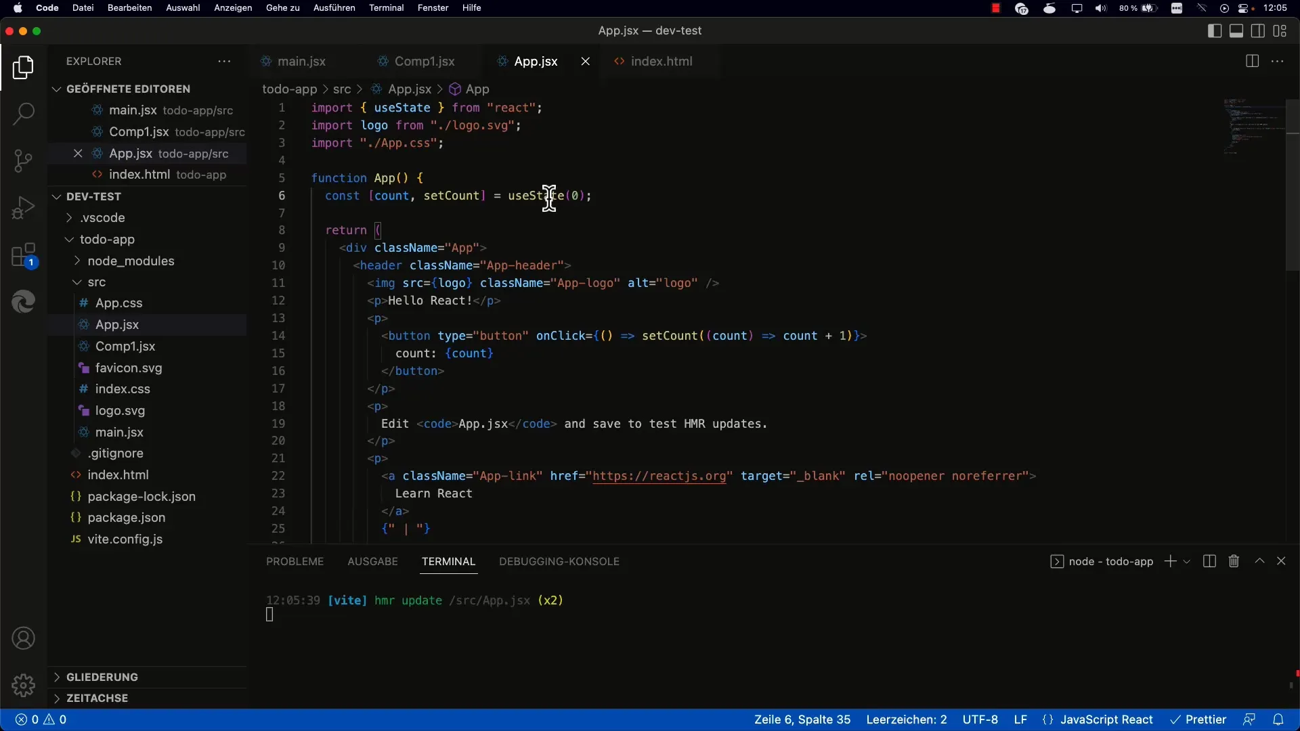Open the Extensions view with badge
The height and width of the screenshot is (731, 1300).
pyautogui.click(x=24, y=256)
